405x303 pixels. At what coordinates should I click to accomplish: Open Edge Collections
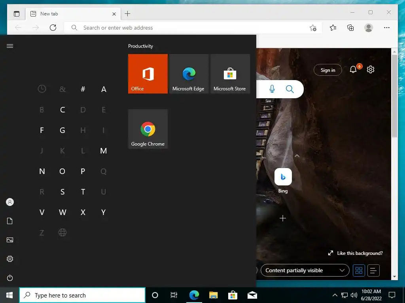coord(350,28)
